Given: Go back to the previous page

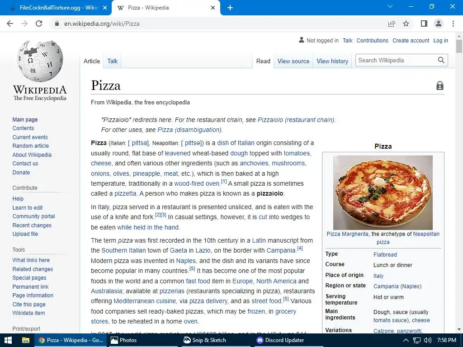Looking at the screenshot, I should pos(10,23).
